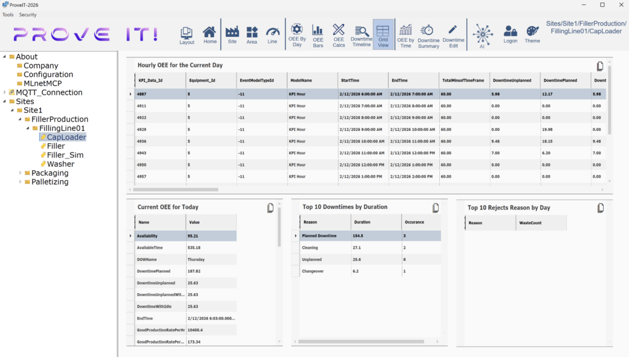Open the Security menu

(x=27, y=14)
